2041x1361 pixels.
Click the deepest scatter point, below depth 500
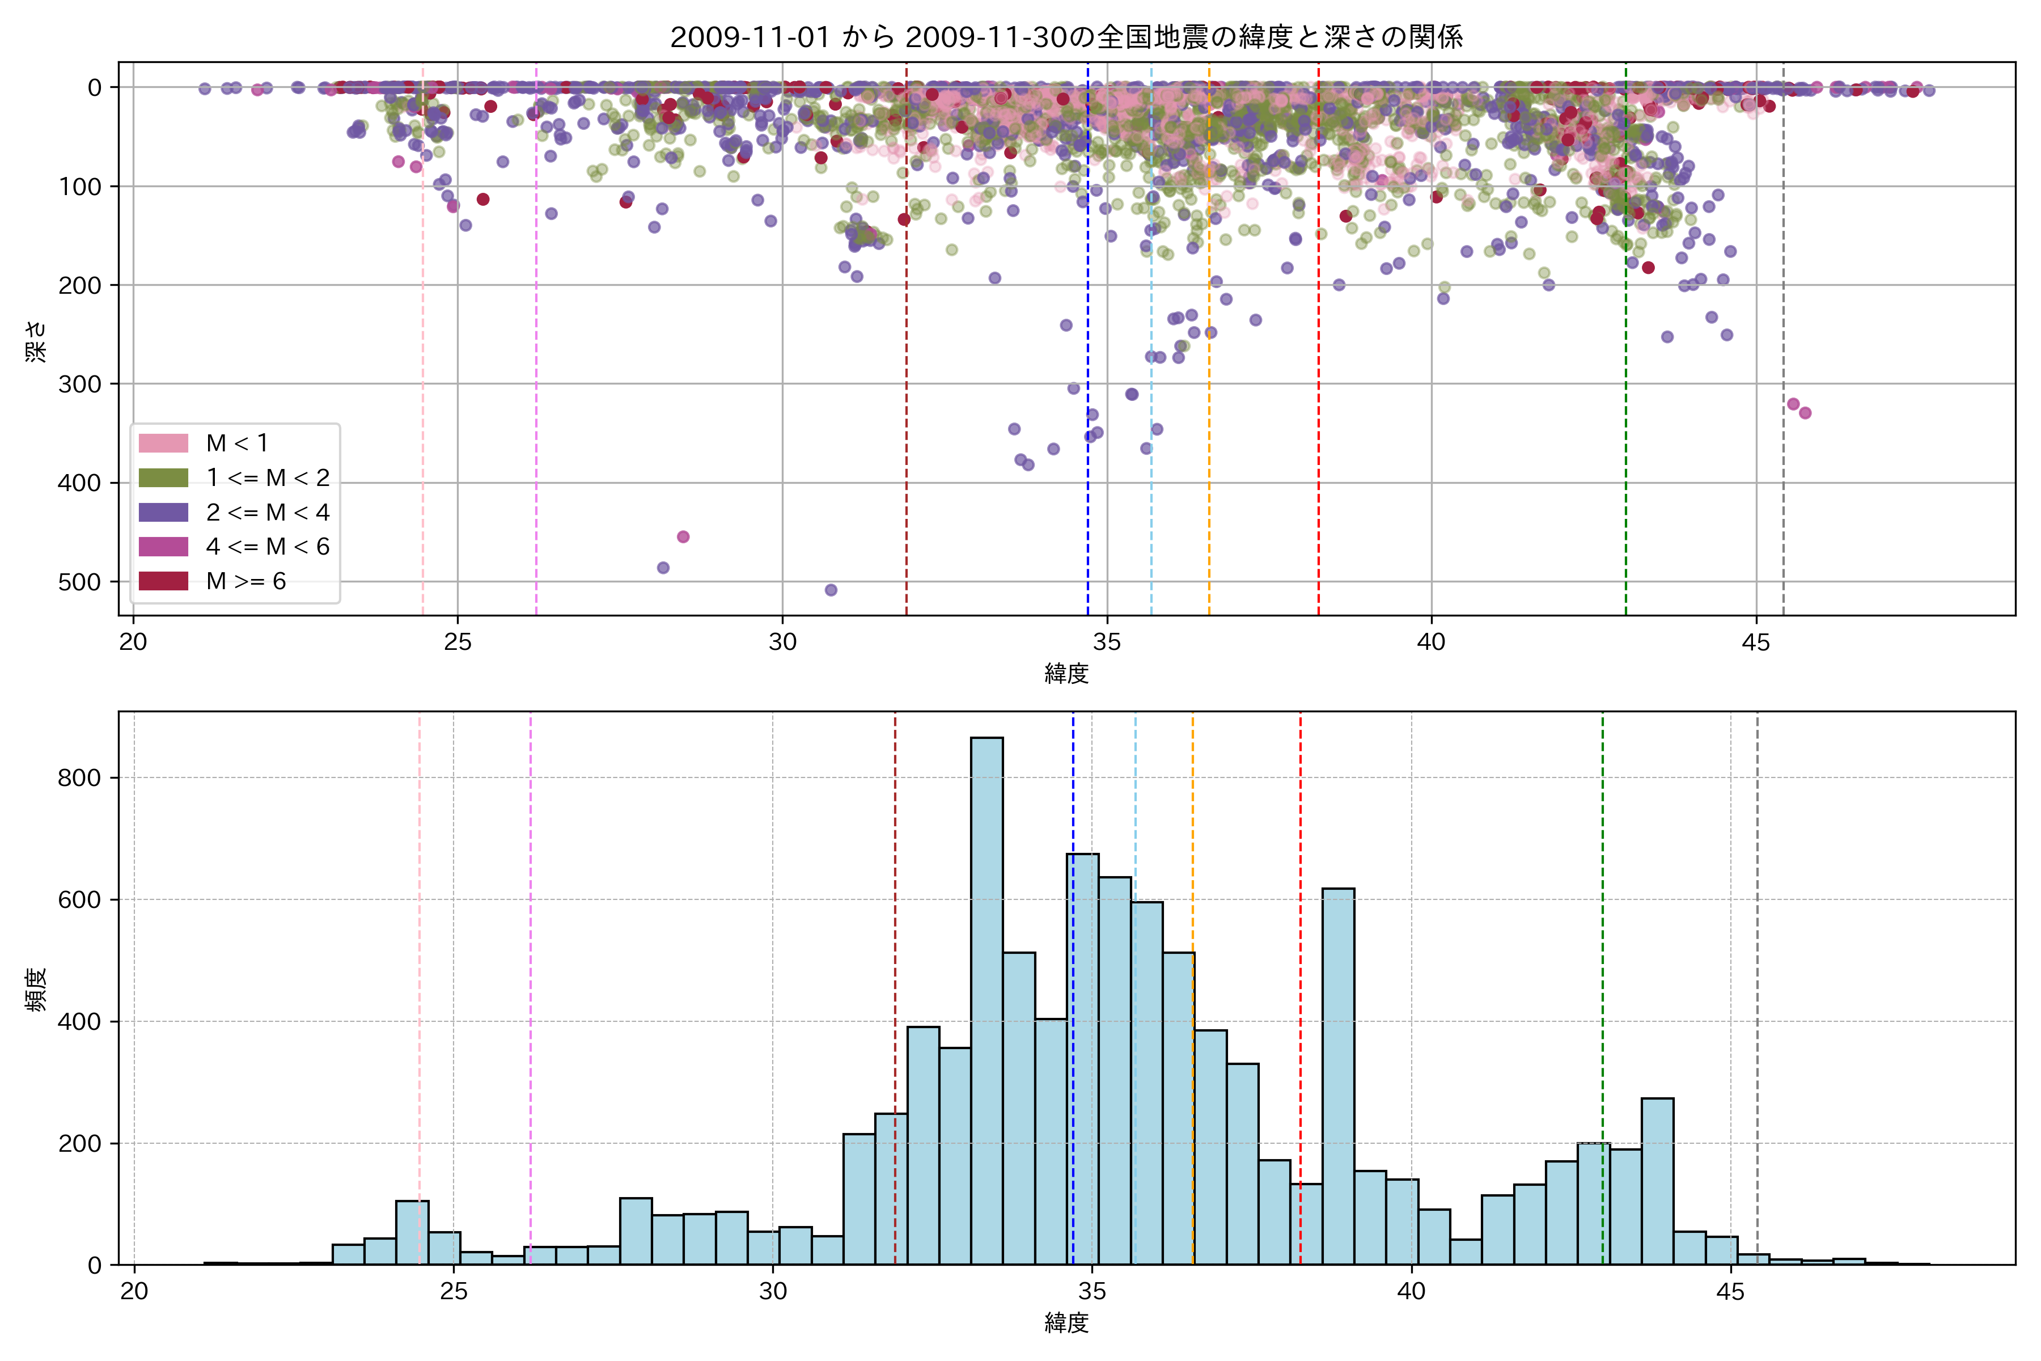coord(831,590)
